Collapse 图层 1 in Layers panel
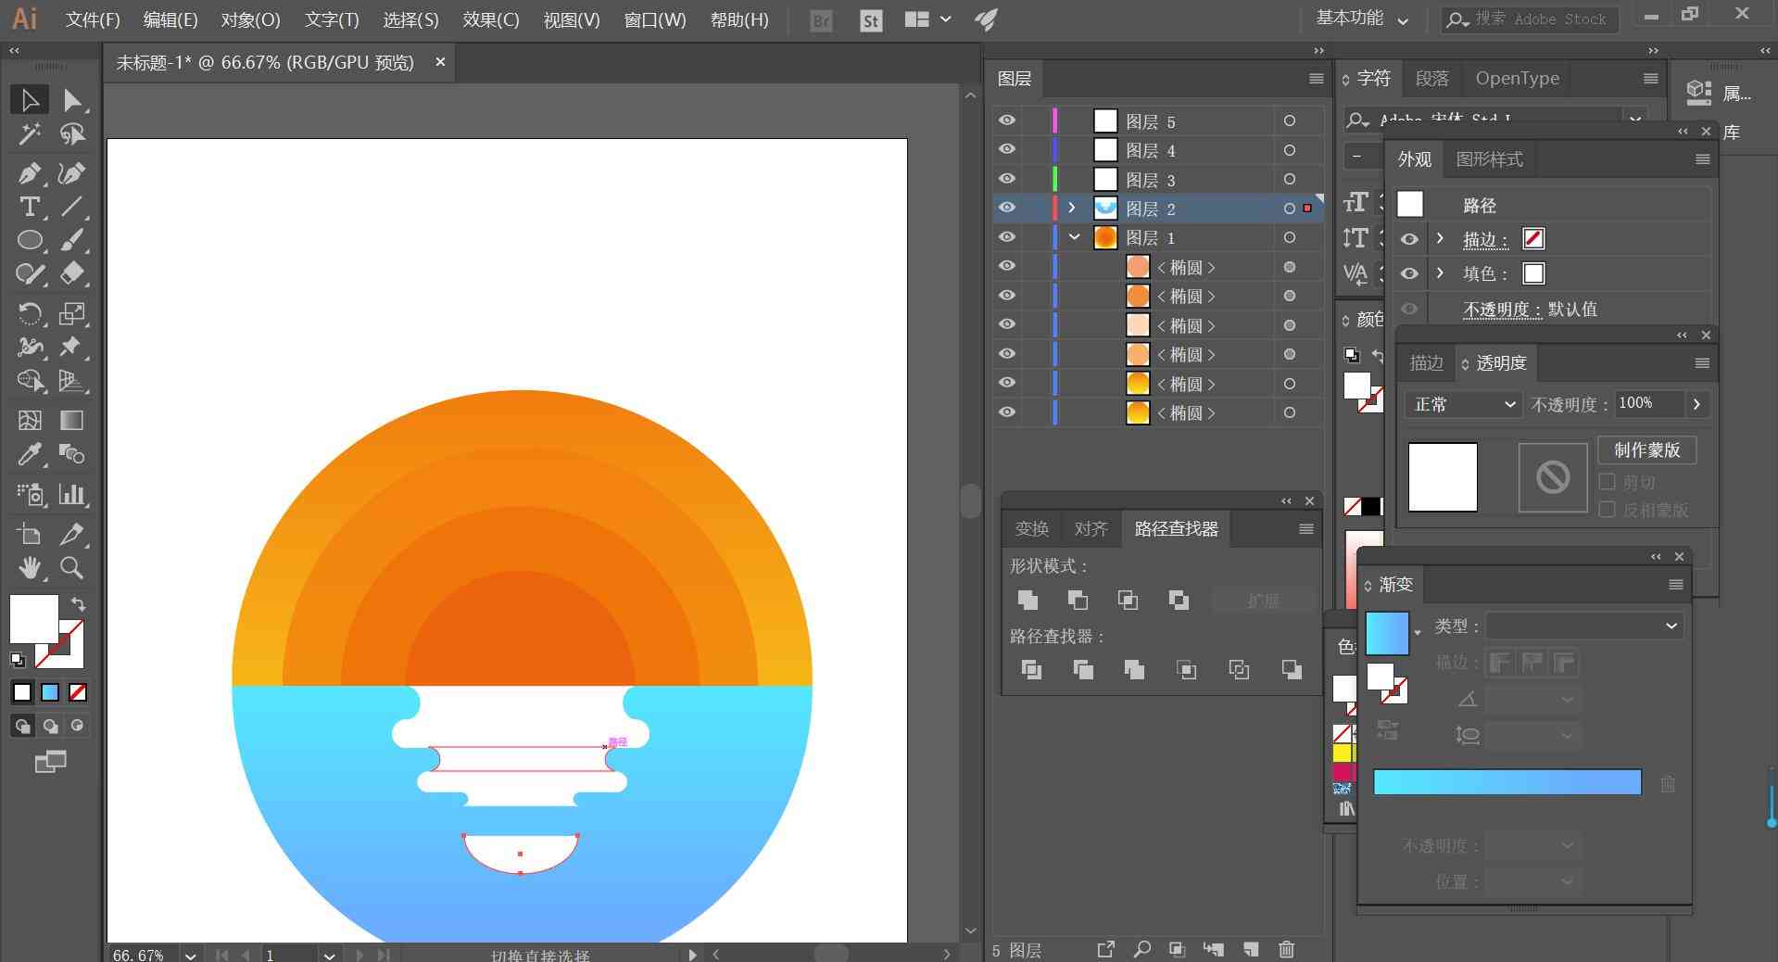Viewport: 1778px width, 962px height. [x=1074, y=237]
